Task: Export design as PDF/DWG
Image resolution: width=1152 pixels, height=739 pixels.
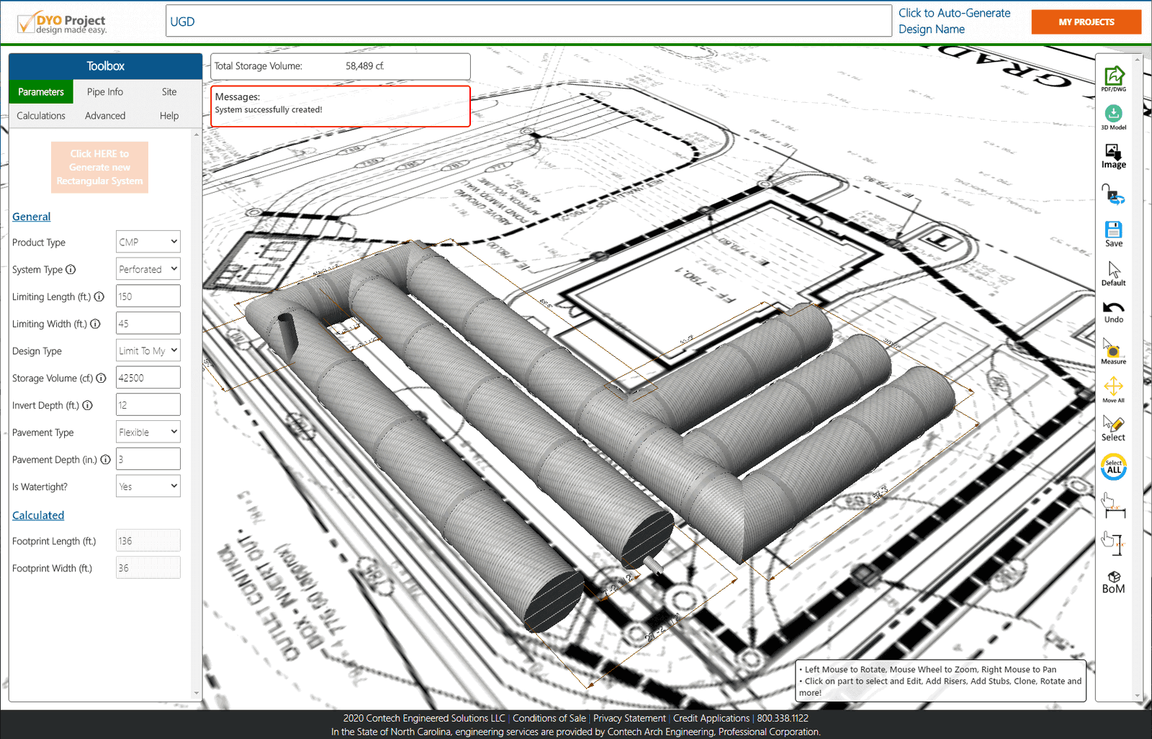Action: click(1113, 78)
